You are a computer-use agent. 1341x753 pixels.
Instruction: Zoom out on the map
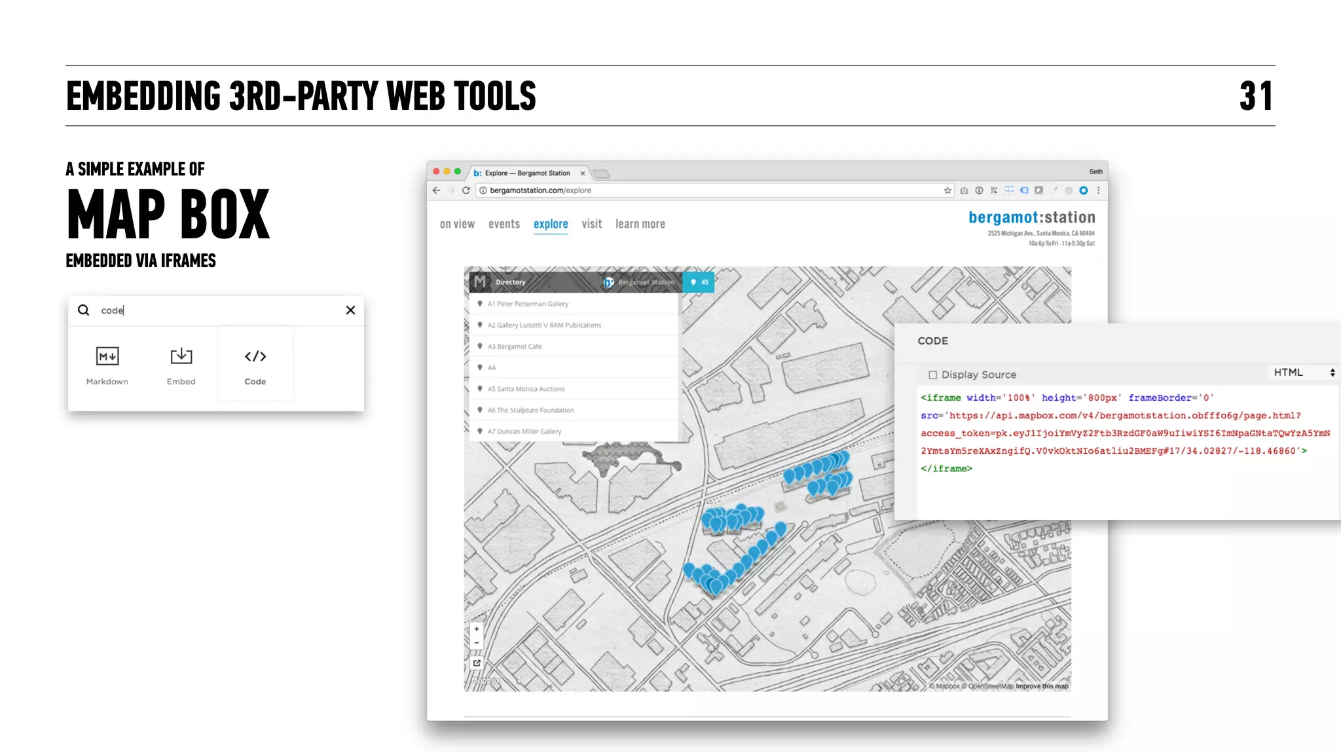[x=477, y=642]
